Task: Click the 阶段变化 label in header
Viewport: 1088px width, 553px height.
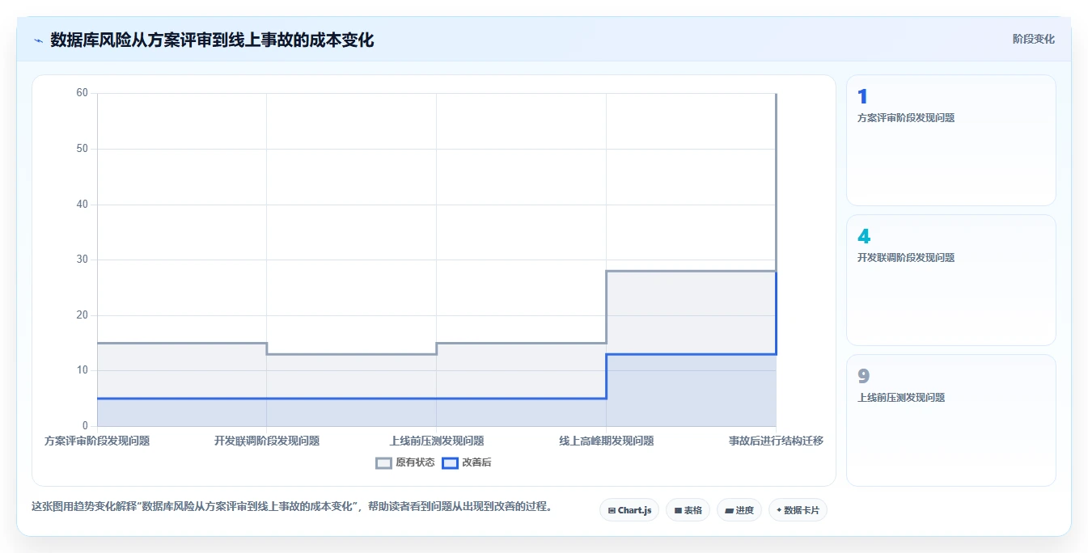Action: click(1033, 39)
